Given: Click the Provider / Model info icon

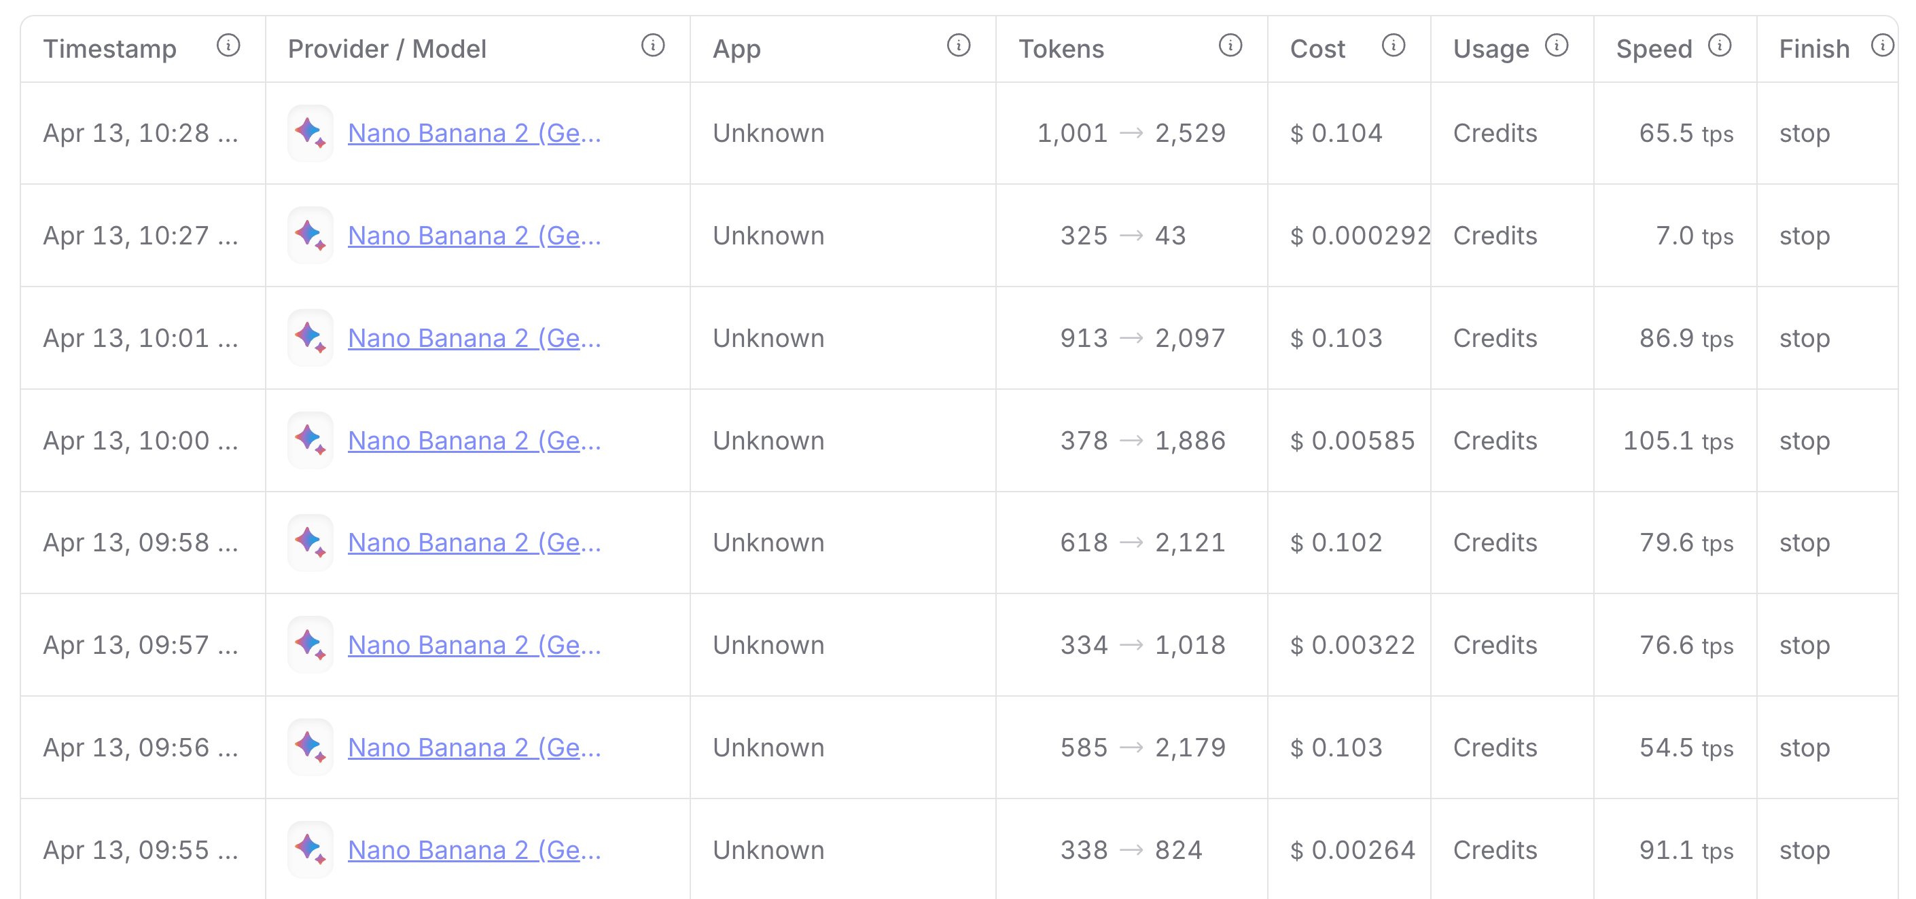Looking at the screenshot, I should tap(652, 46).
